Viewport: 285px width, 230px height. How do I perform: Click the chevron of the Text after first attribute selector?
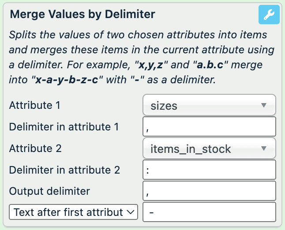[x=130, y=212]
